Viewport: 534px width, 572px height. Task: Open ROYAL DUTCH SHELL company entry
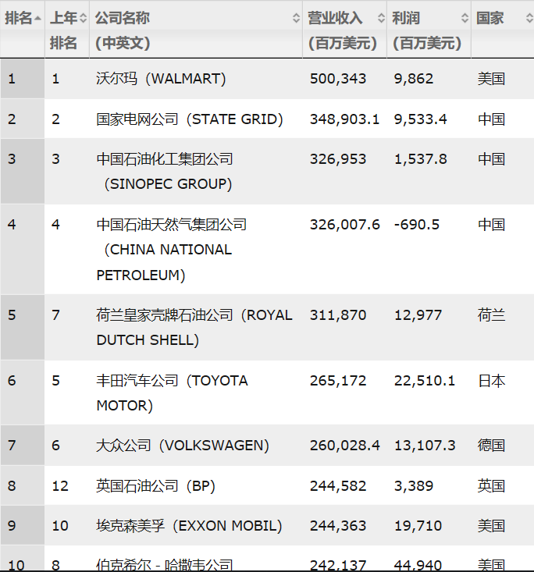tap(194, 328)
